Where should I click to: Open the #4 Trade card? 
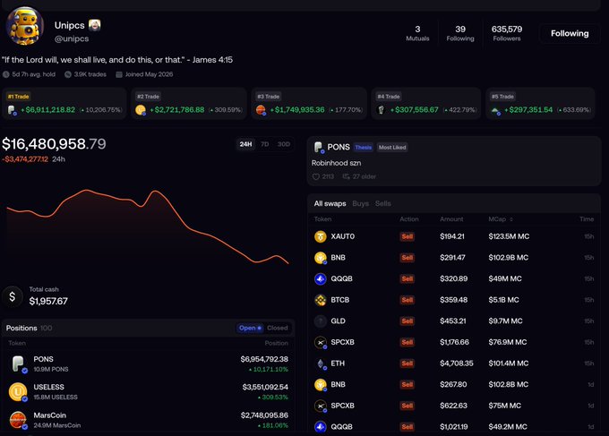tap(426, 103)
